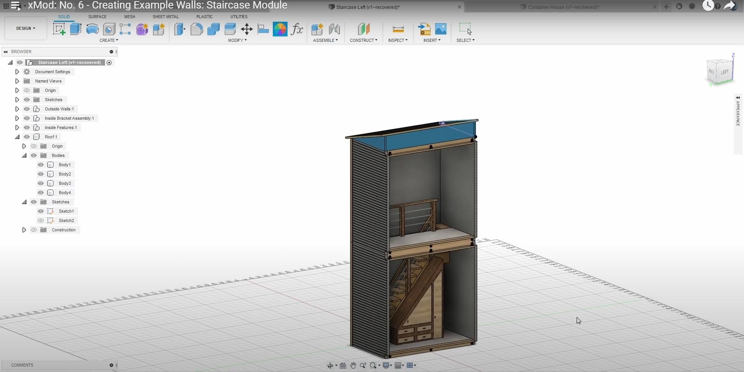
Task: Click the Insert SVG icon
Action: tap(424, 29)
